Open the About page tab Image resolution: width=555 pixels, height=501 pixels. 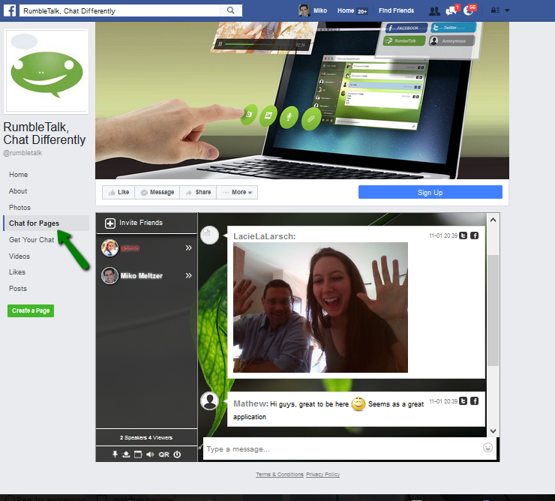pos(18,191)
